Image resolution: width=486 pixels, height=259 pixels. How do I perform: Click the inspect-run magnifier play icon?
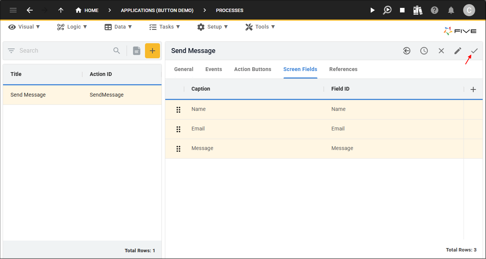387,10
